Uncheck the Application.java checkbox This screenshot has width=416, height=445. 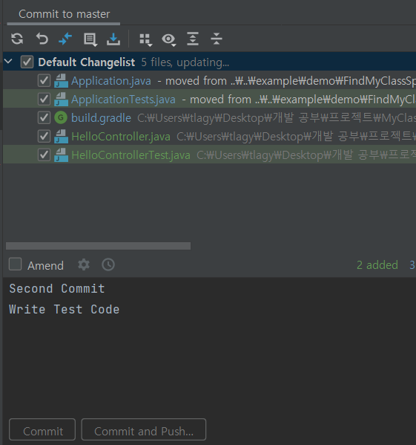[44, 80]
